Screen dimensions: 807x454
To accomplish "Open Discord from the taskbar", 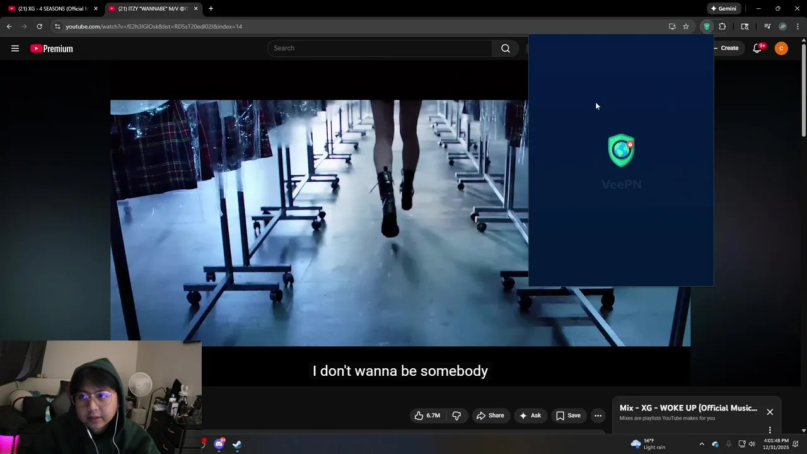I will (219, 444).
